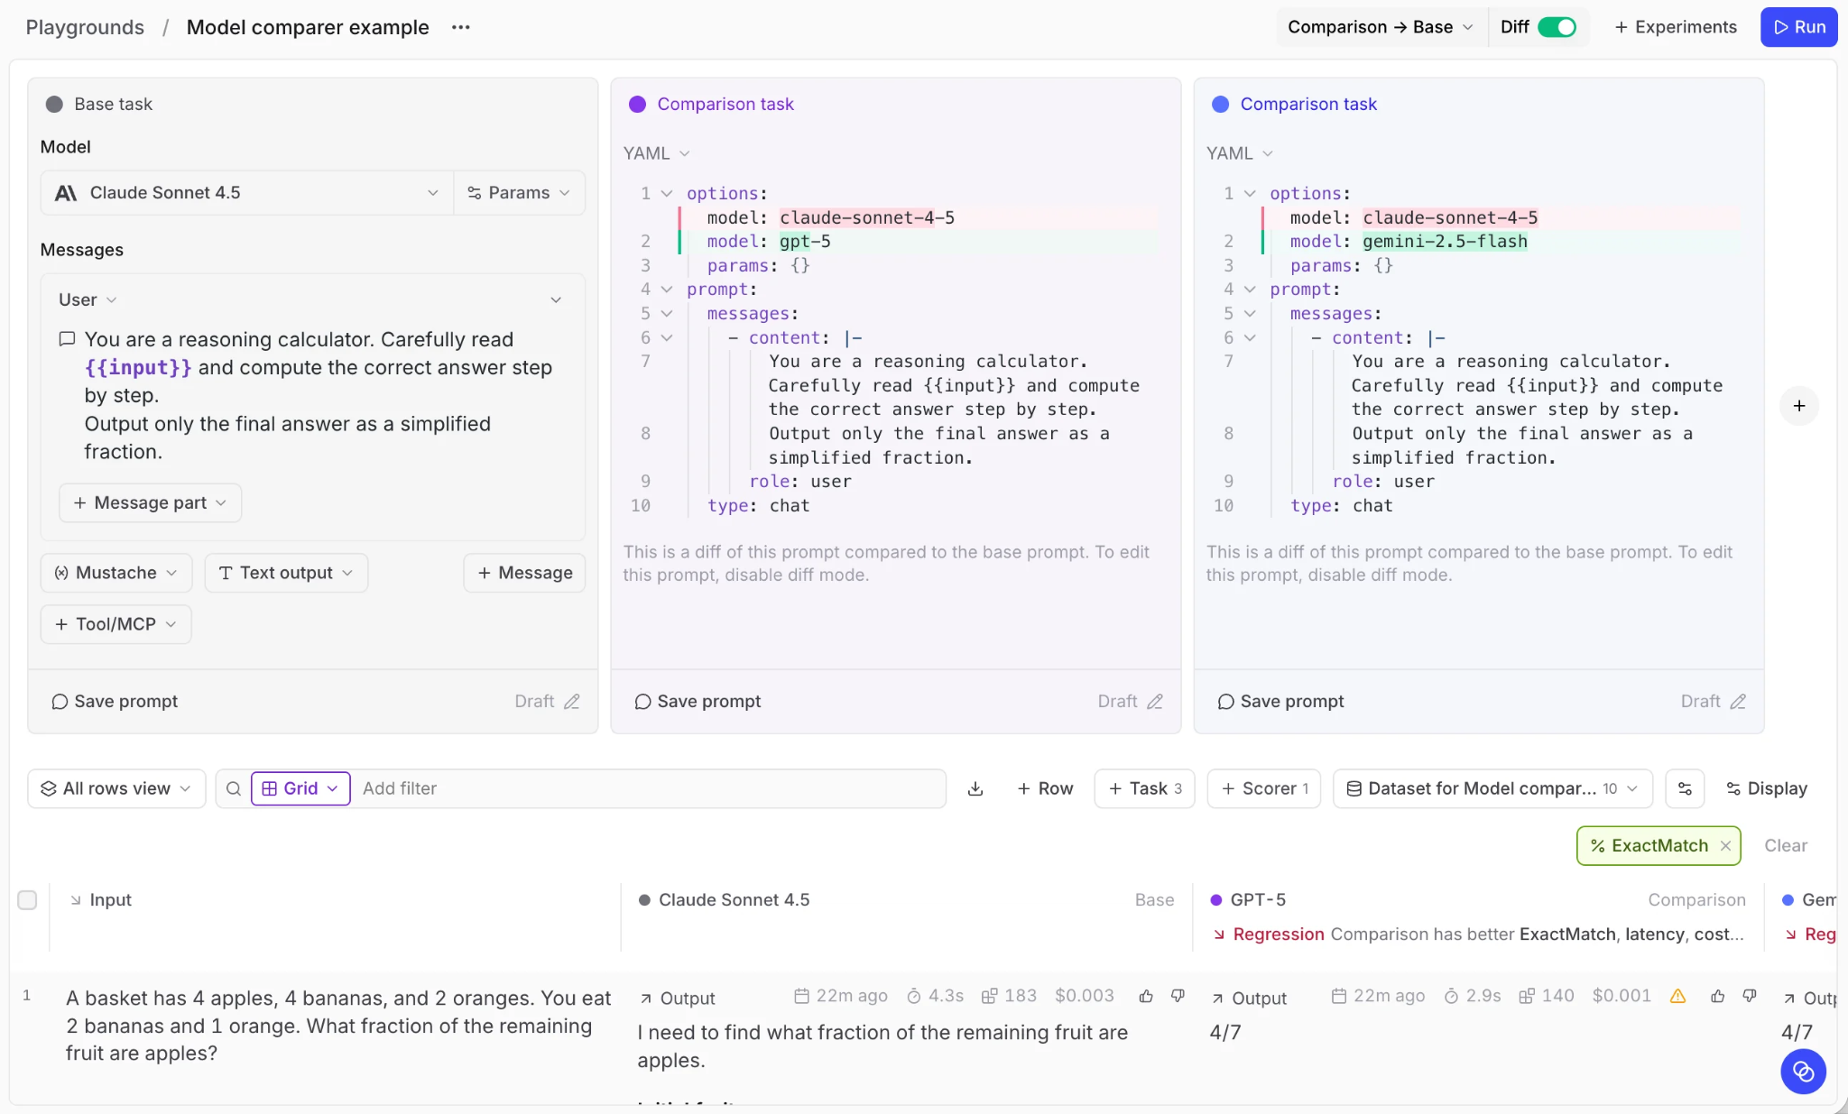
Task: Save prompt in Base task panel
Action: pyautogui.click(x=115, y=702)
